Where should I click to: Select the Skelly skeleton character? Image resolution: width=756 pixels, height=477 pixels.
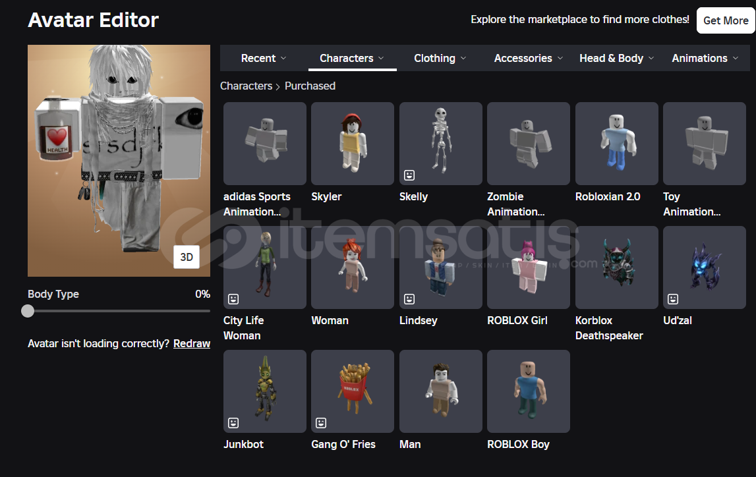pyautogui.click(x=441, y=144)
